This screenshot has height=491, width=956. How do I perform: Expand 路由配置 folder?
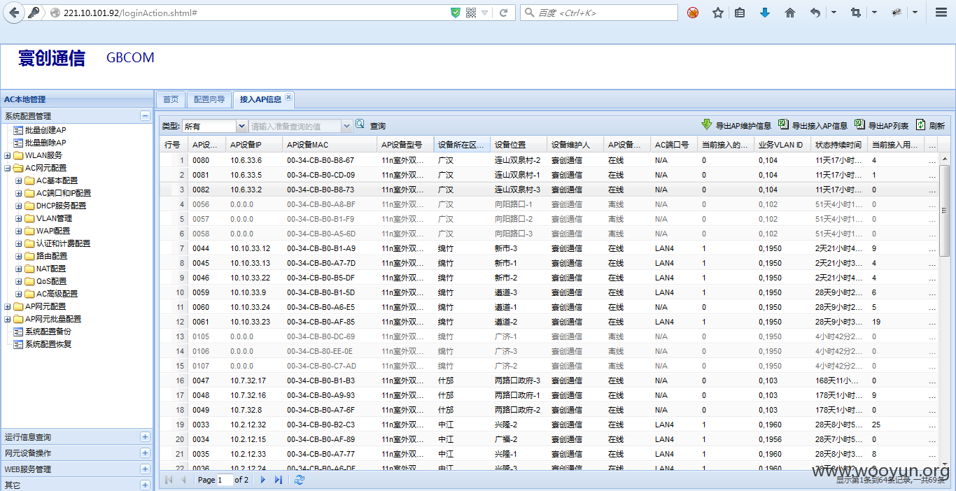pos(19,256)
